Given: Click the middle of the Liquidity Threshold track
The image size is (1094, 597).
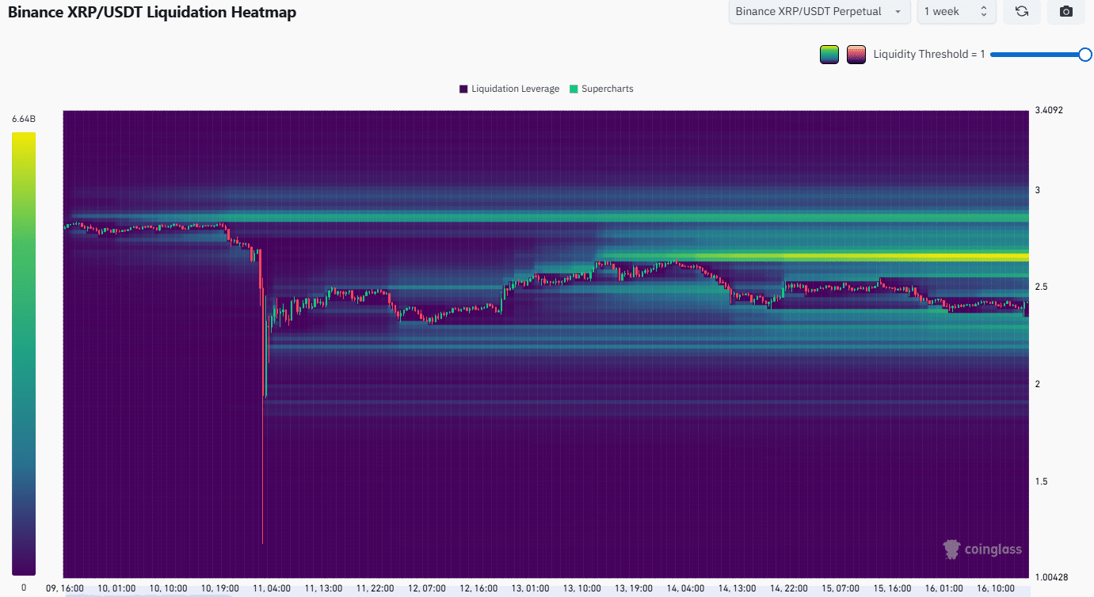Looking at the screenshot, I should coord(1038,54).
